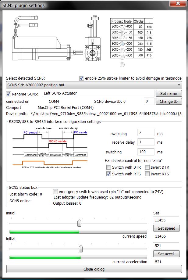Enable Invert RTS checkbox
Image resolution: width=188 pixels, height=280 pixels.
pos(147,174)
